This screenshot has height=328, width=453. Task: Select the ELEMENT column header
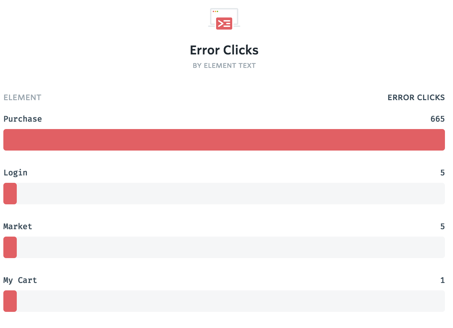[x=22, y=97]
